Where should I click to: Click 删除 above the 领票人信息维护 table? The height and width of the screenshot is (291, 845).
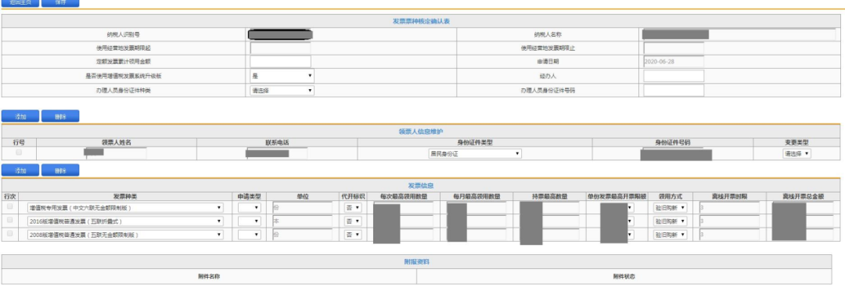(x=59, y=117)
